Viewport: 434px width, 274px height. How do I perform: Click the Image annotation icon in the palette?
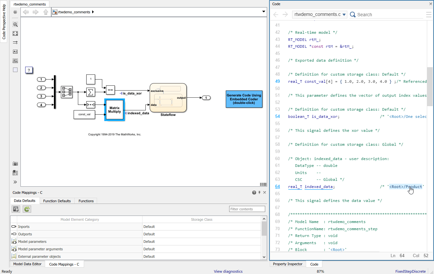click(x=15, y=60)
